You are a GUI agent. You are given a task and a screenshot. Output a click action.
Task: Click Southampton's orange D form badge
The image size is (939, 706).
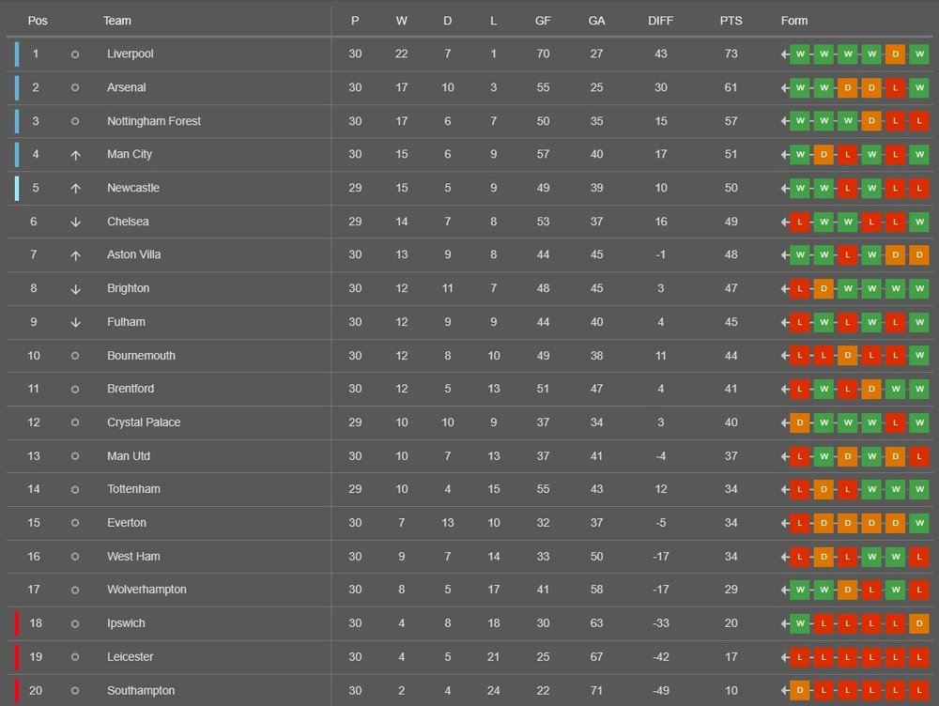tap(800, 691)
